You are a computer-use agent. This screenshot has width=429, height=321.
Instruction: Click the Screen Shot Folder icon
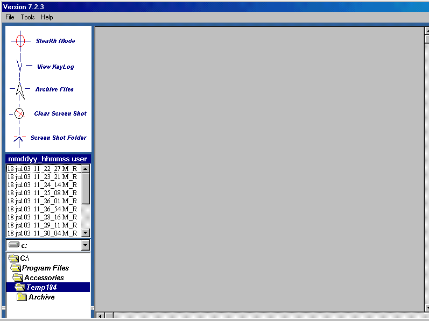point(19,138)
